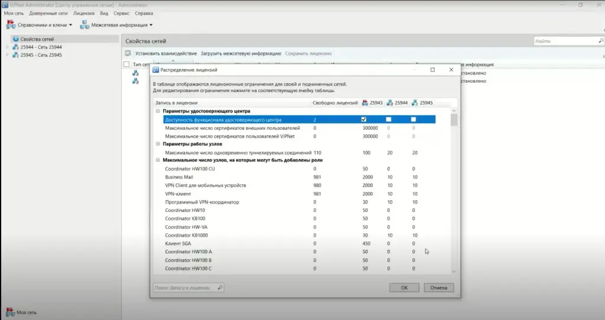Select the Coordinator HW-VA row
This screenshot has height=320, width=605.
tap(299, 227)
